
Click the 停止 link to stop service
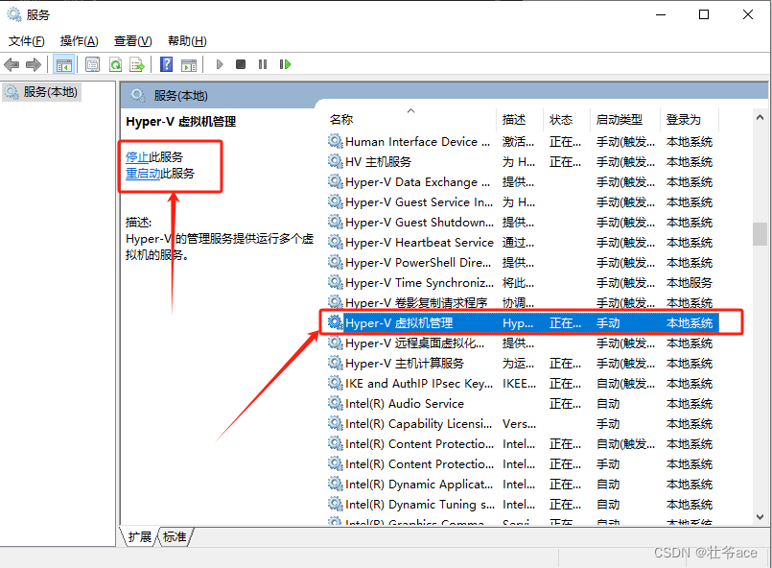point(137,157)
